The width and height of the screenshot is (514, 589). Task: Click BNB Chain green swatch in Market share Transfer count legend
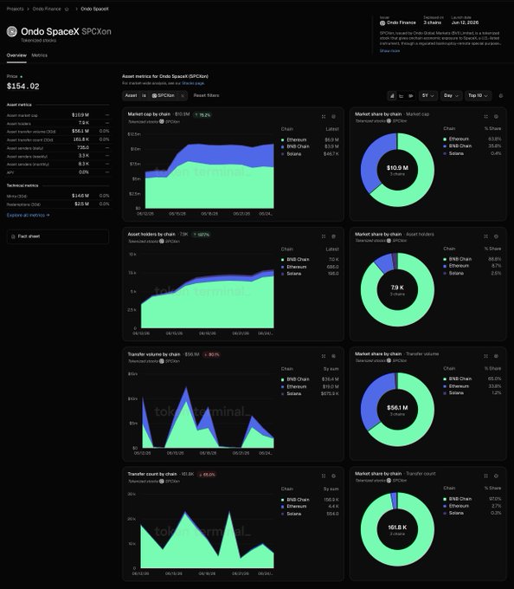445,499
